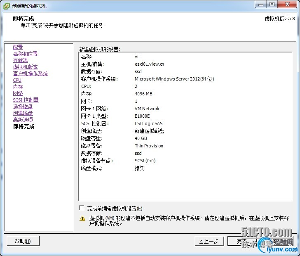Close the 创建新的虚拟机 wizard
The image size is (300, 256).
point(287,5)
